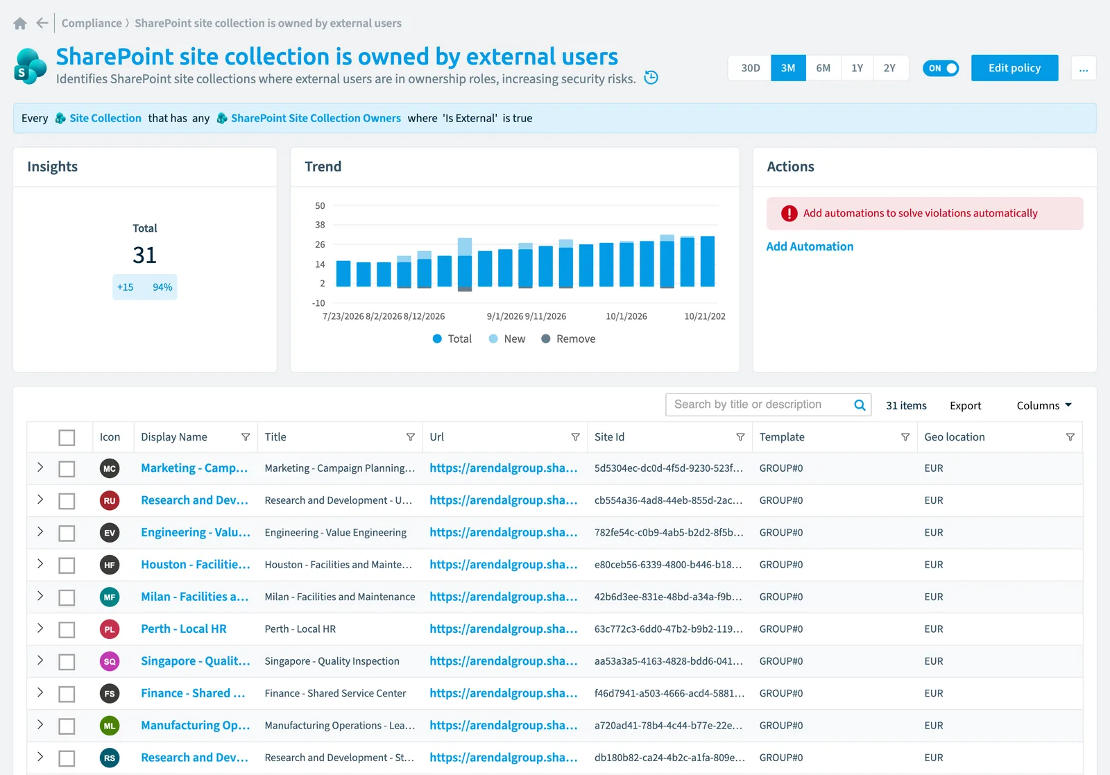Viewport: 1110px width, 775px height.
Task: Open the Perth - Local HR site link
Action: (x=184, y=629)
